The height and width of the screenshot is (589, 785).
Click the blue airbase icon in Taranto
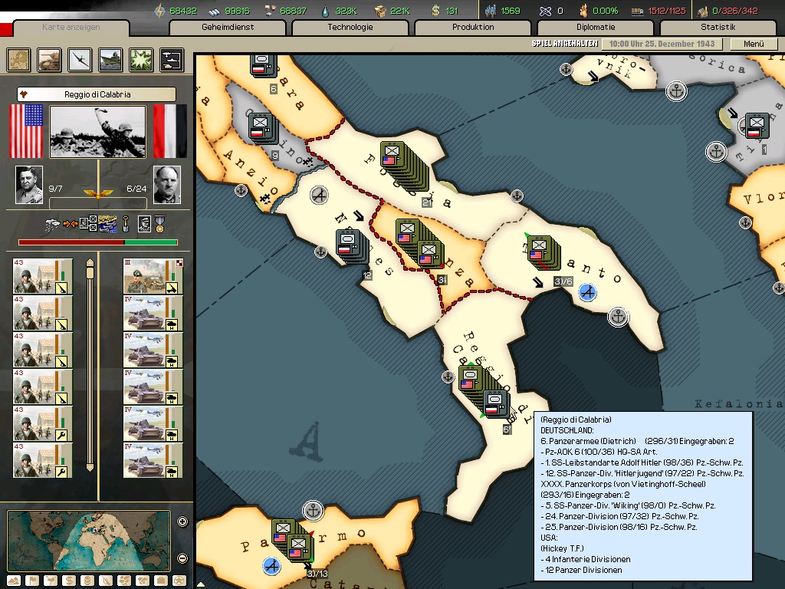pyautogui.click(x=588, y=292)
